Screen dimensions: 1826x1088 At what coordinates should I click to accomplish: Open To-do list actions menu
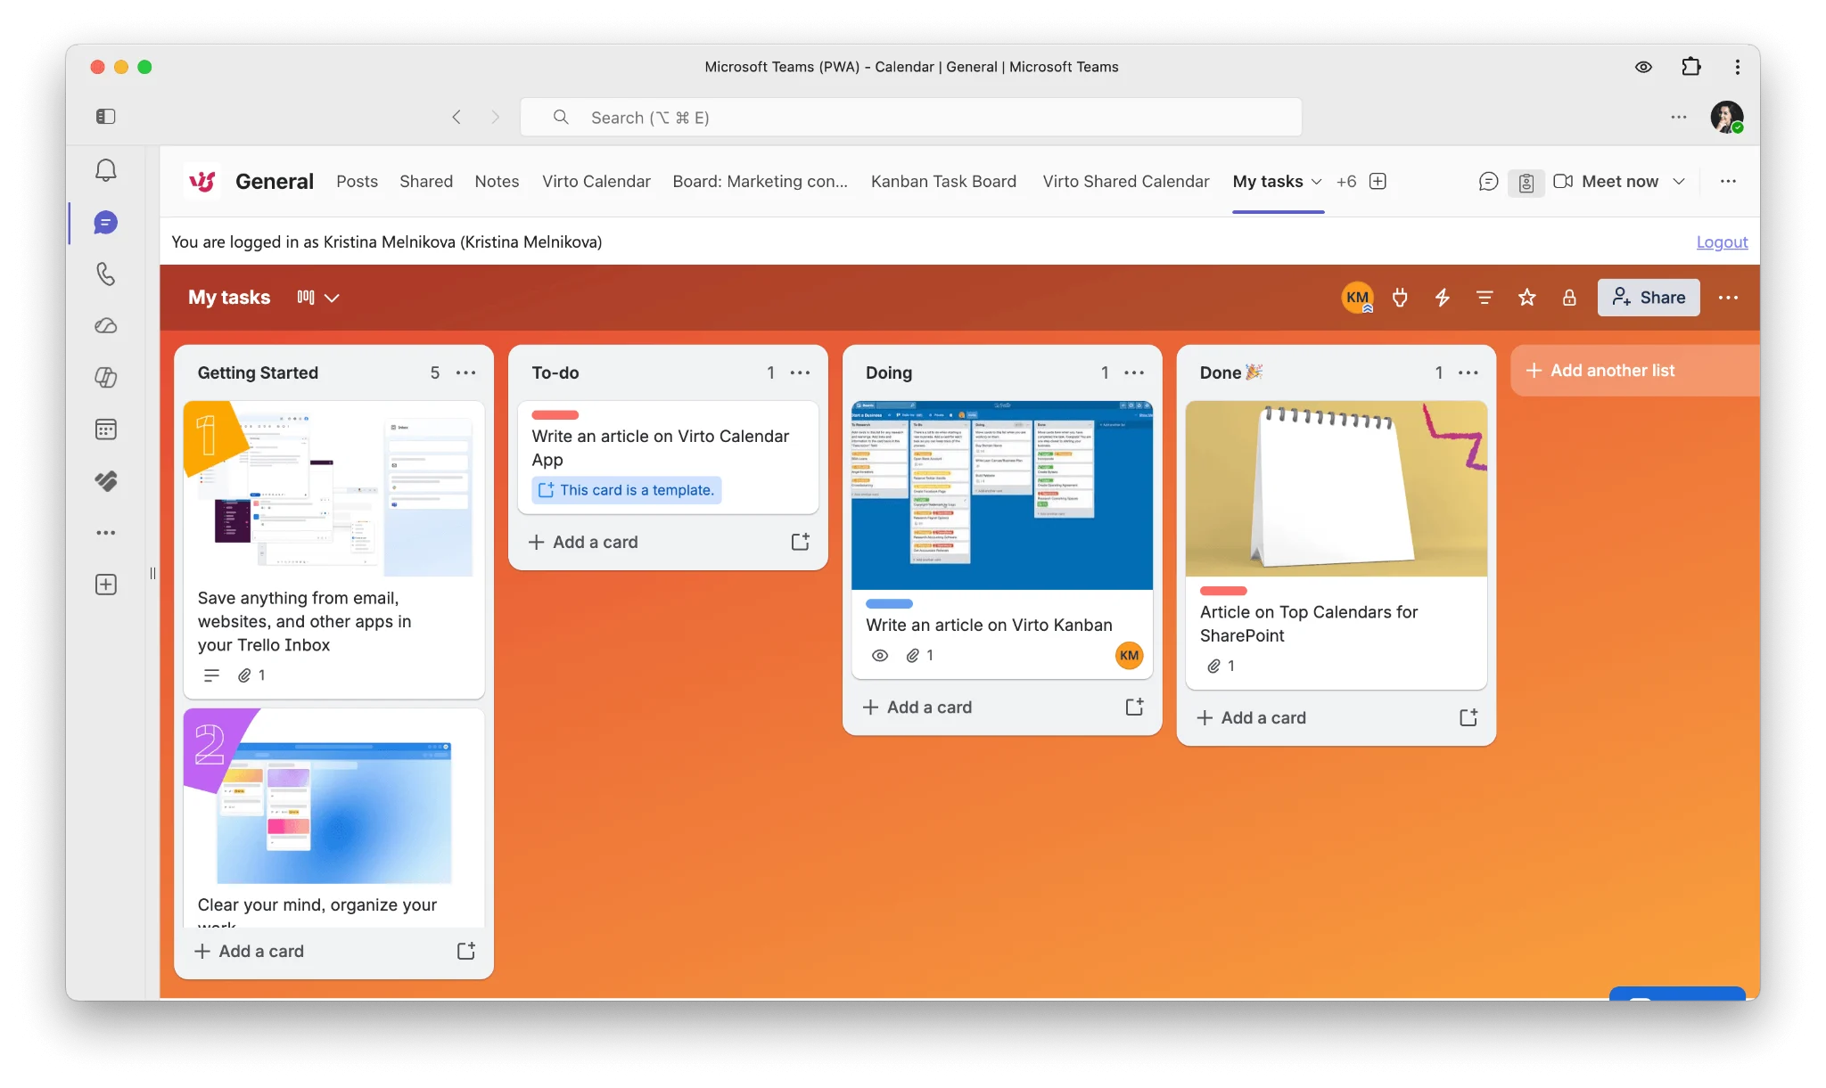pyautogui.click(x=801, y=373)
